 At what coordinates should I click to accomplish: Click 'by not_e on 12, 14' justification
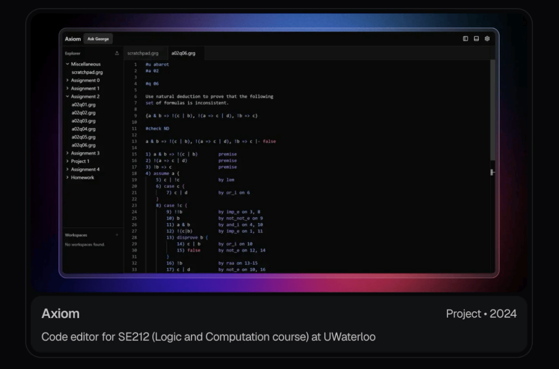point(242,251)
